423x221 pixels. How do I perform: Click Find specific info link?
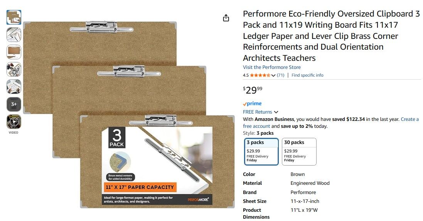307,75
